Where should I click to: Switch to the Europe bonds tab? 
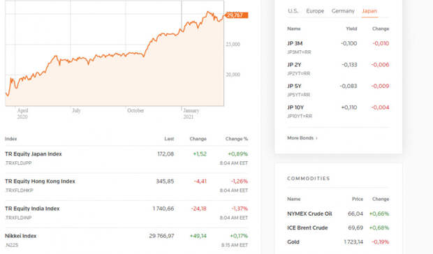[315, 11]
